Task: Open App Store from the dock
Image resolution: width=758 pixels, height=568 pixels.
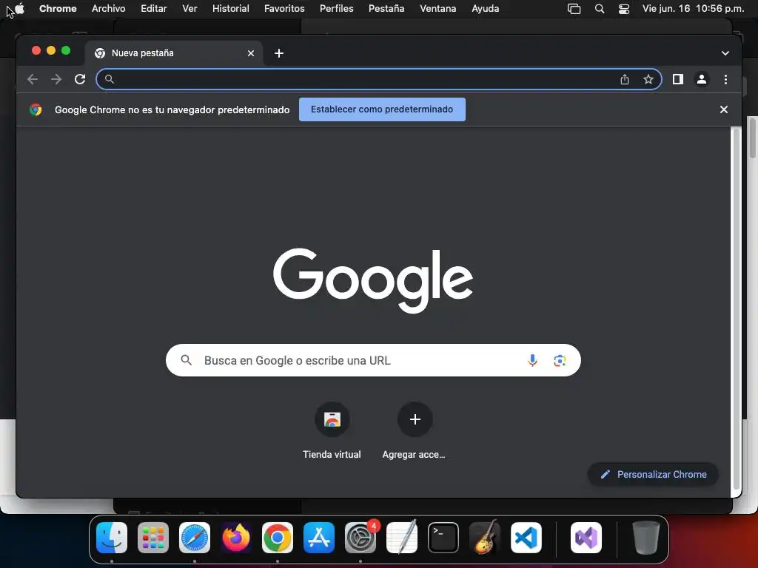Action: click(319, 538)
